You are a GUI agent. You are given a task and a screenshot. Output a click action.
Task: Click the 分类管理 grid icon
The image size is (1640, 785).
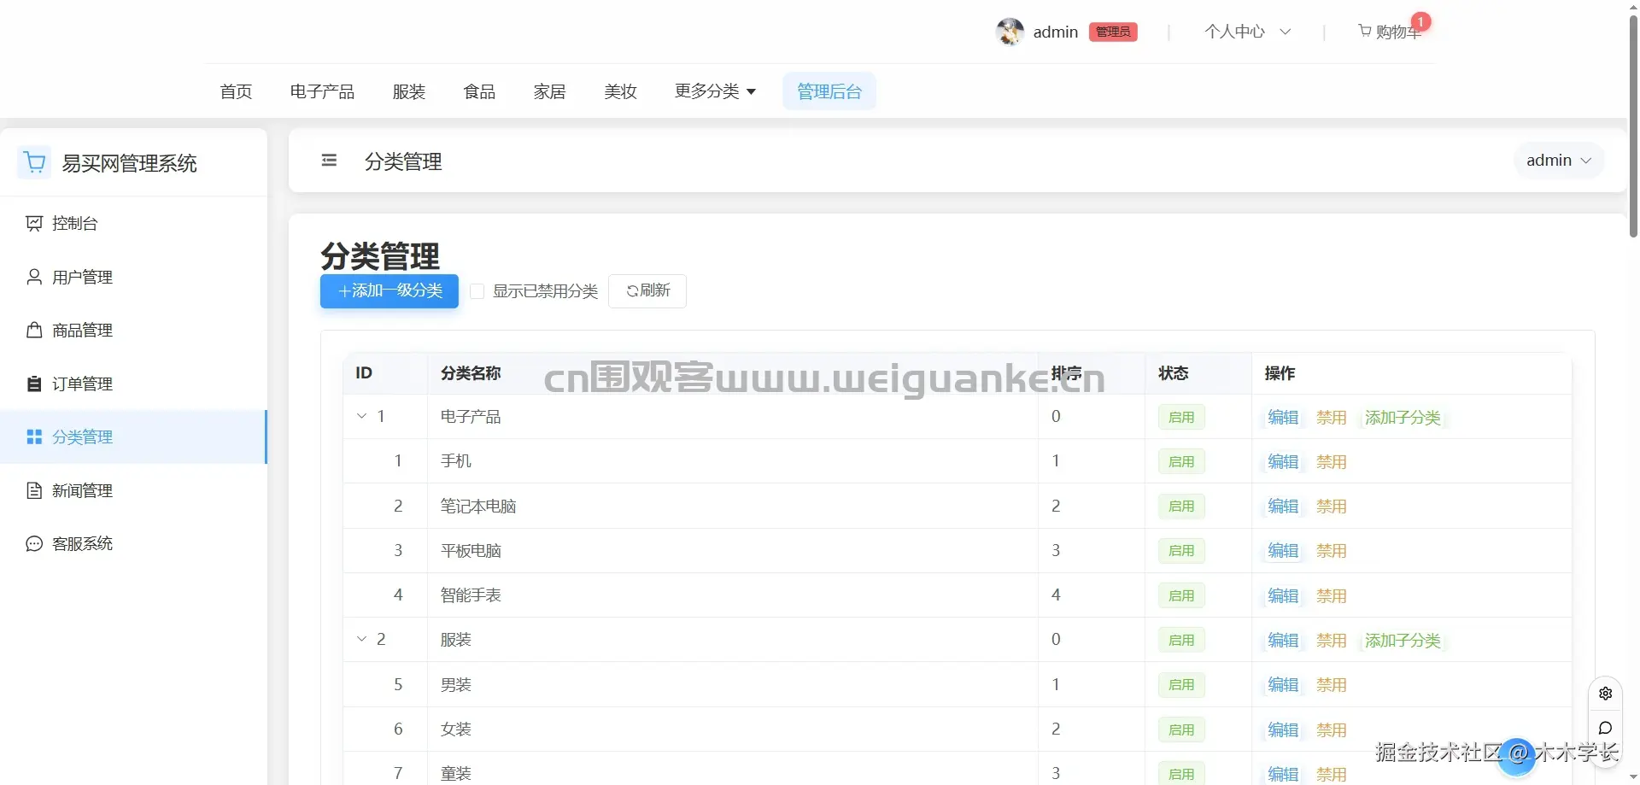34,436
